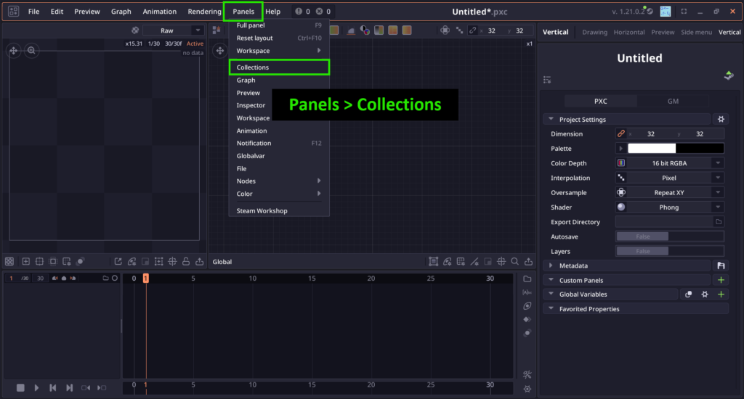Toggle the link icon beside toolbar dimensions
Image resolution: width=744 pixels, height=399 pixels.
click(472, 30)
